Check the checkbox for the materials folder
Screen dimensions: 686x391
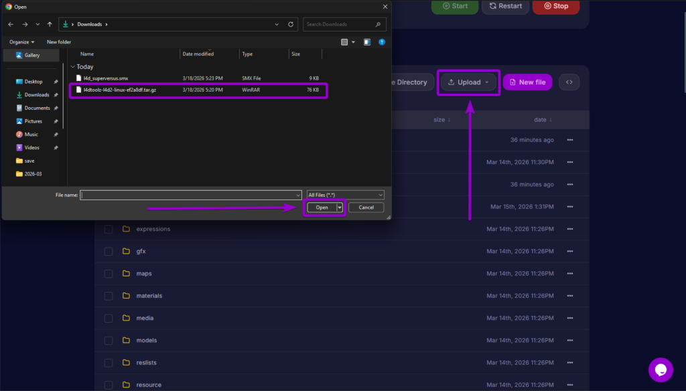pyautogui.click(x=108, y=295)
